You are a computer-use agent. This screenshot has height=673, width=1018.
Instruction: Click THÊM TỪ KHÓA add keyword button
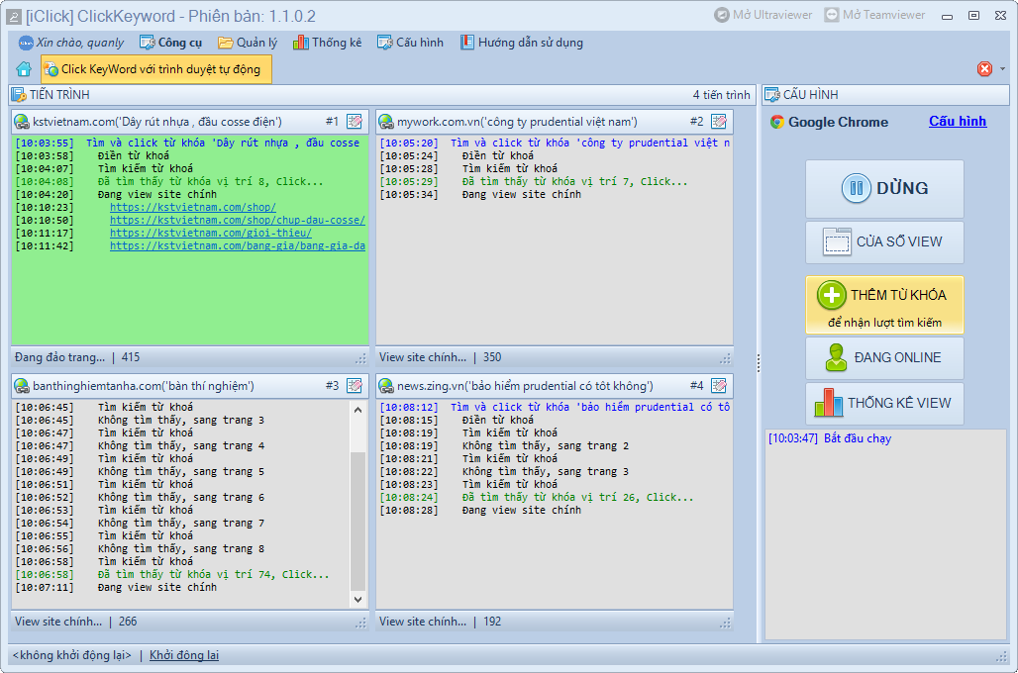pos(884,305)
